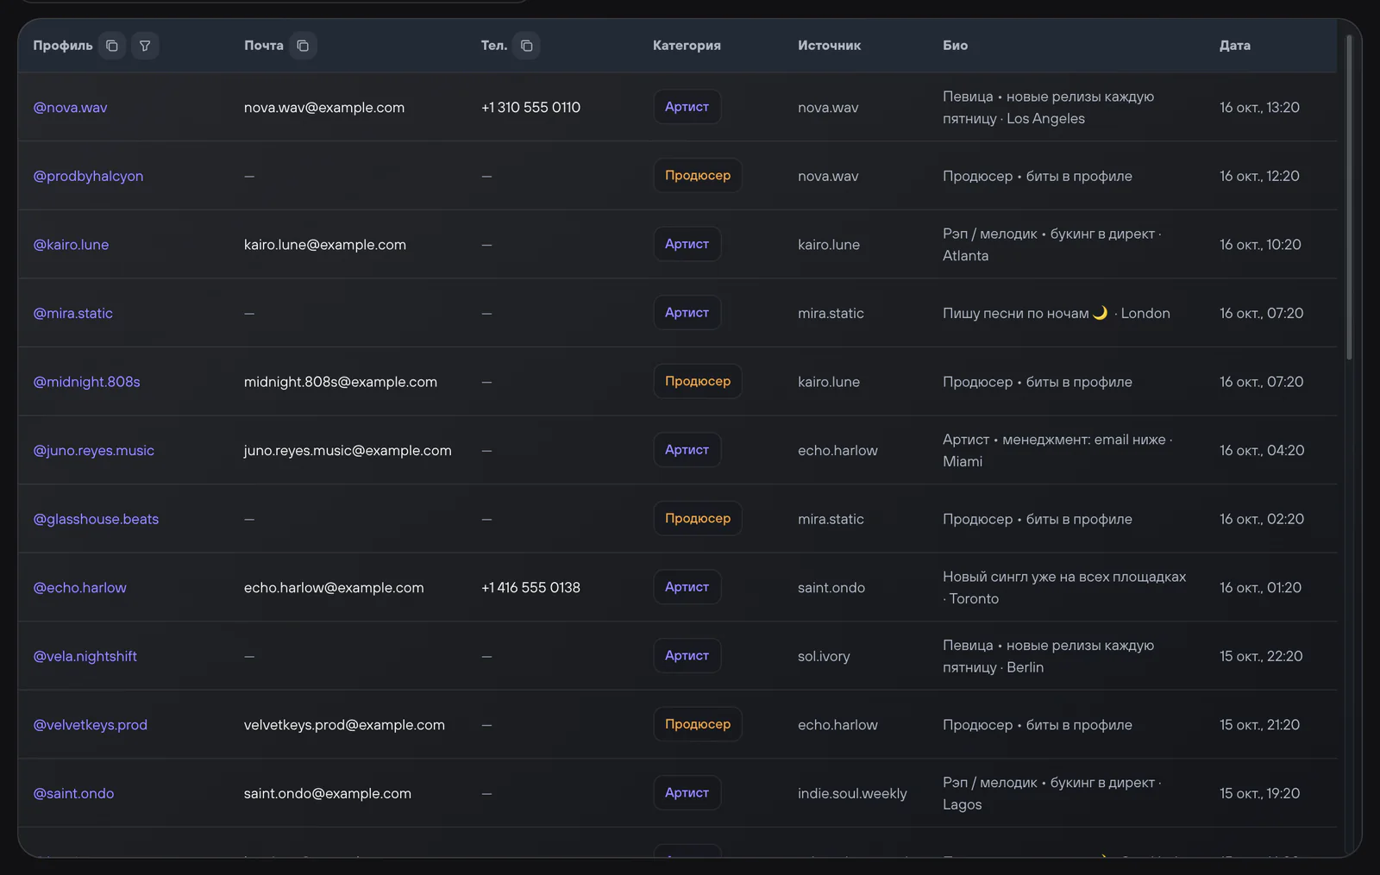Open the filter icon next to Профиль

pyautogui.click(x=145, y=46)
